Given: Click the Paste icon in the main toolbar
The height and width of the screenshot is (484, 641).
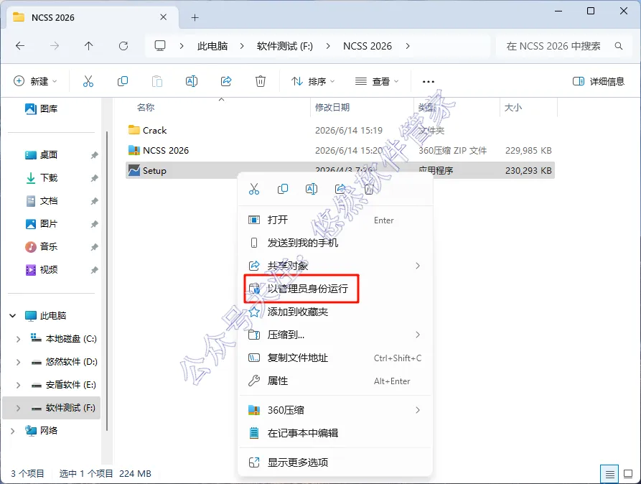Looking at the screenshot, I should (157, 81).
